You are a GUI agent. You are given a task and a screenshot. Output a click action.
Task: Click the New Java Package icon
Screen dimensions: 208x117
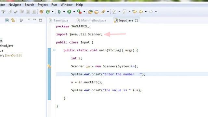click(41, 12)
